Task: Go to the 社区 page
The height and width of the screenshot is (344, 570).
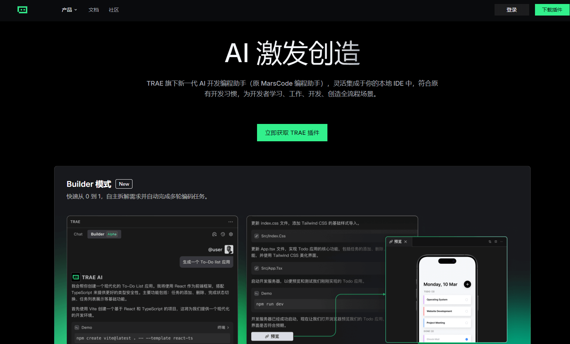Action: pos(114,10)
